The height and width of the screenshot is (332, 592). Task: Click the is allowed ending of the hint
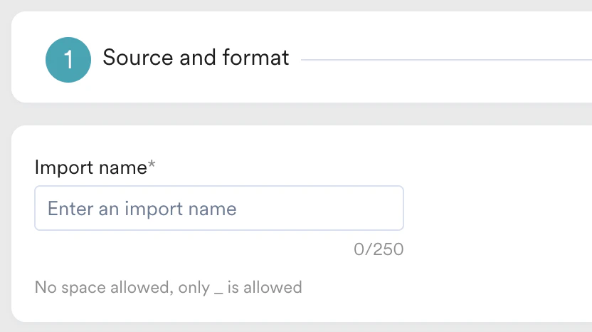tap(265, 288)
